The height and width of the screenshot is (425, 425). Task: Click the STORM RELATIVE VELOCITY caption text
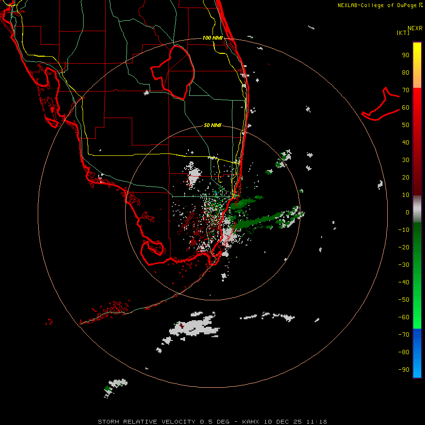point(146,422)
